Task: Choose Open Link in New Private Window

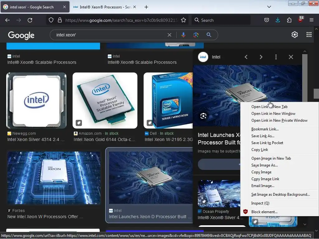Action: coord(279,120)
